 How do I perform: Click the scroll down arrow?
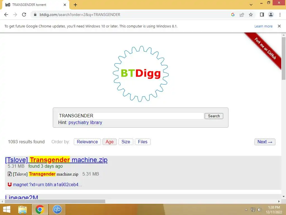(283, 197)
